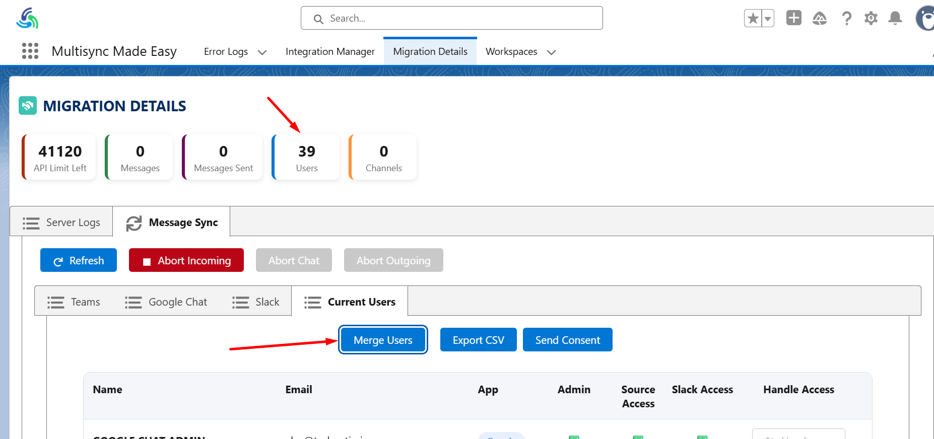
Task: Select the Current Users sub-tab
Action: (x=350, y=302)
